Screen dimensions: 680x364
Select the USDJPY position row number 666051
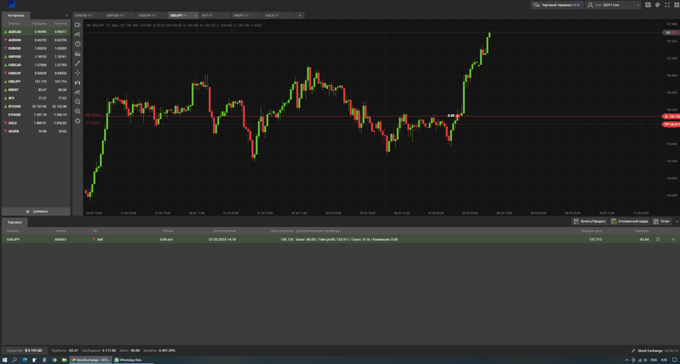pos(340,240)
